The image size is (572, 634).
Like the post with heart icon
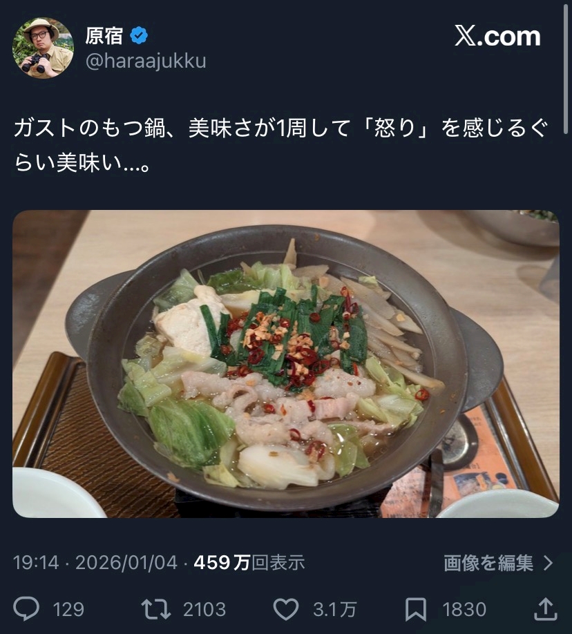[286, 609]
